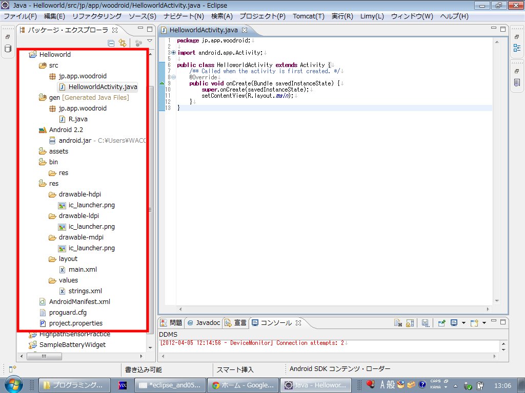Image resolution: width=525 pixels, height=393 pixels.
Task: Open the Tomcat(T) menu
Action: pyautogui.click(x=308, y=16)
